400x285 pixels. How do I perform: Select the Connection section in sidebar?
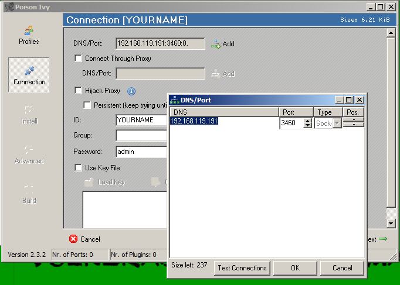click(x=29, y=75)
